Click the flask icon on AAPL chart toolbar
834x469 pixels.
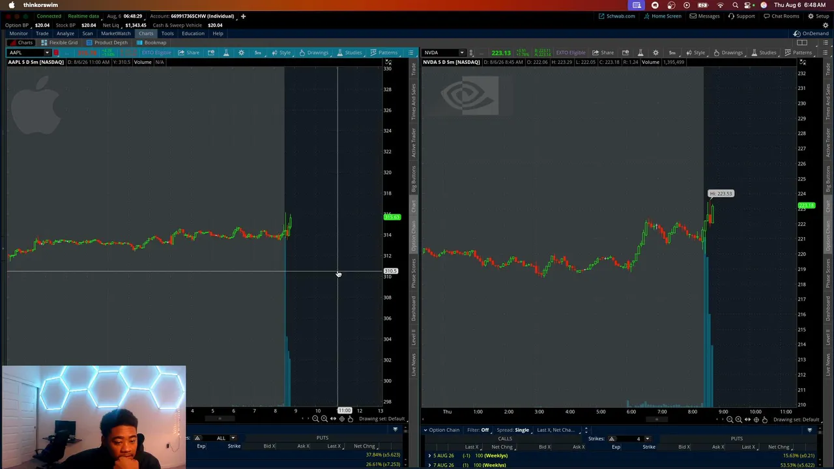pos(226,52)
